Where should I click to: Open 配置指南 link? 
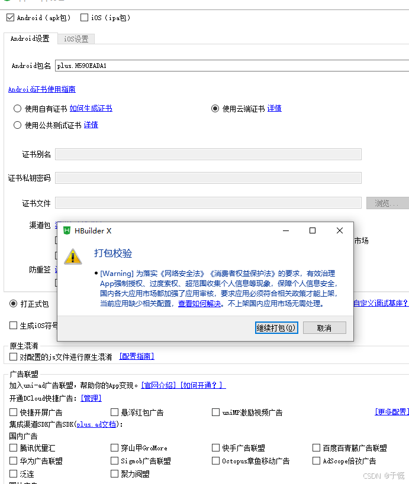coord(137,356)
